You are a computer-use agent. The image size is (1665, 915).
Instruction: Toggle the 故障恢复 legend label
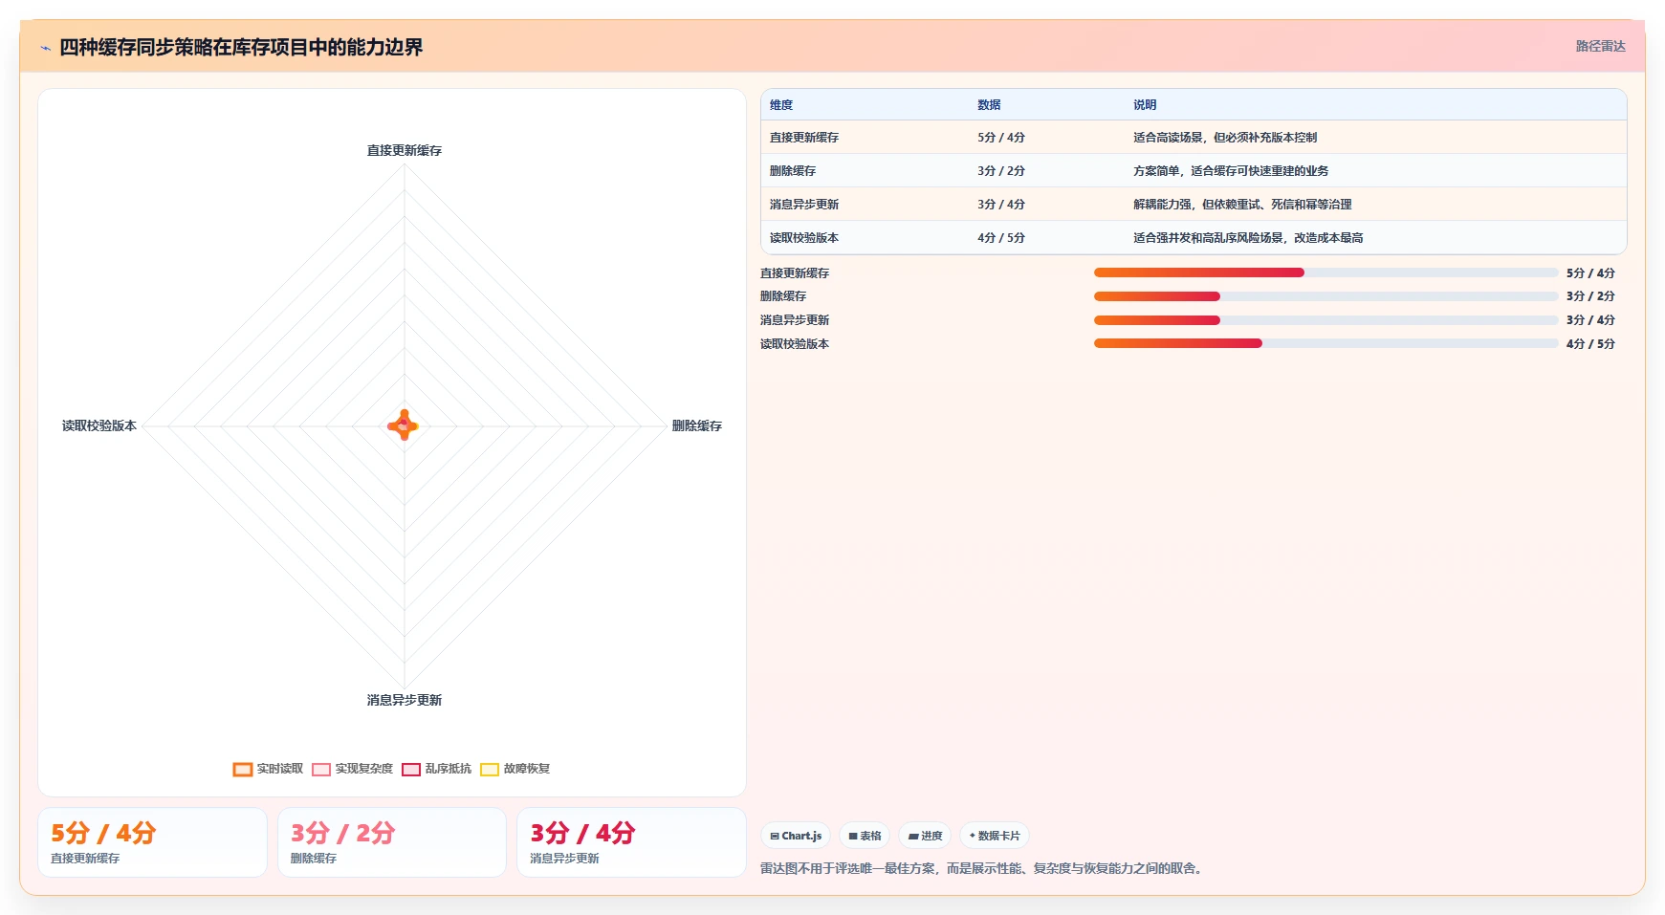526,769
